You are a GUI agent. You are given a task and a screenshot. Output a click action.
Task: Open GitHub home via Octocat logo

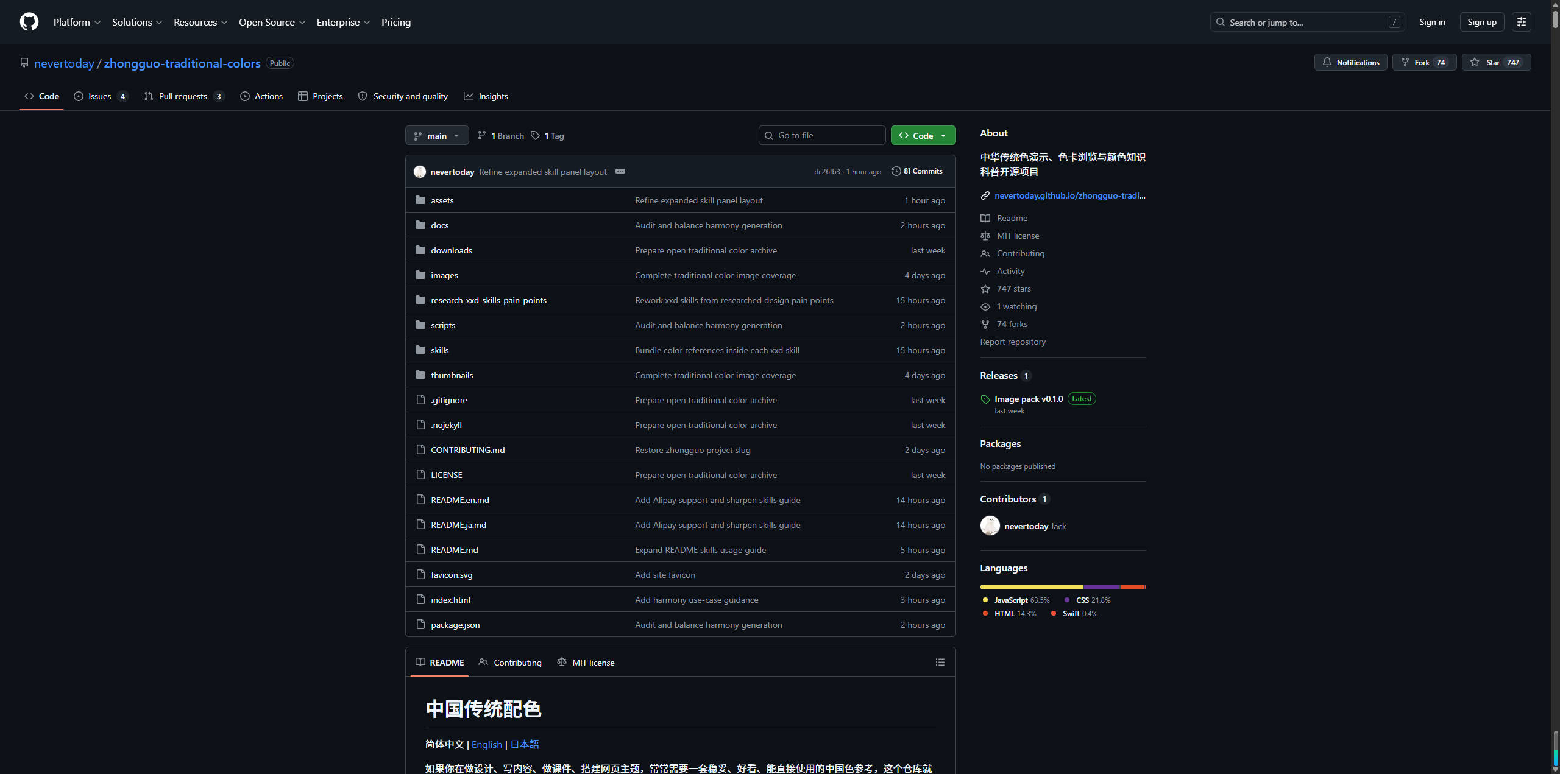coord(29,22)
